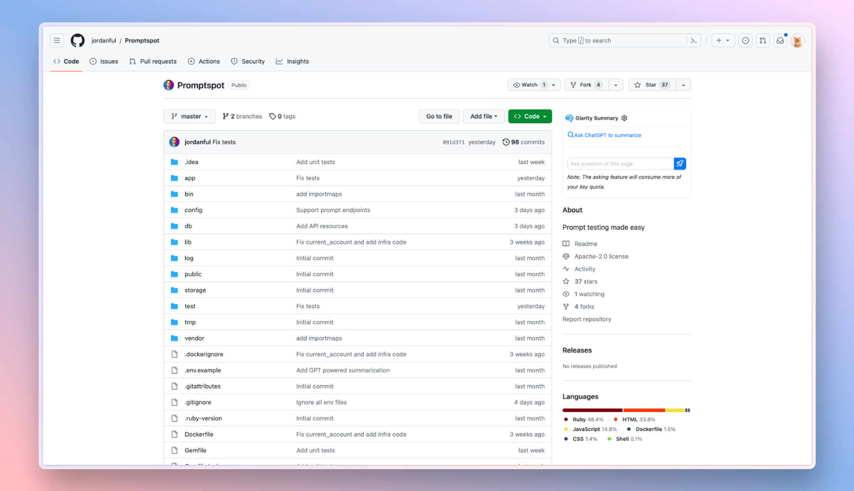Open commit hash 091d3f1
The height and width of the screenshot is (491, 854).
point(453,142)
